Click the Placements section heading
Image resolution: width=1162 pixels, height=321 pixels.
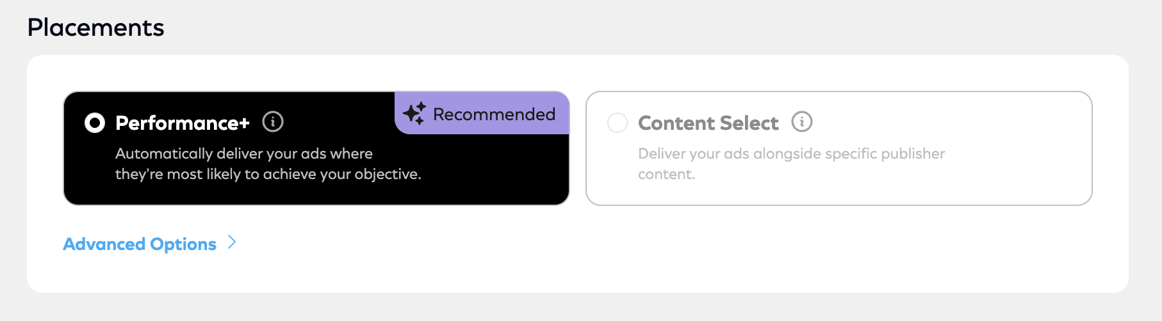(96, 27)
